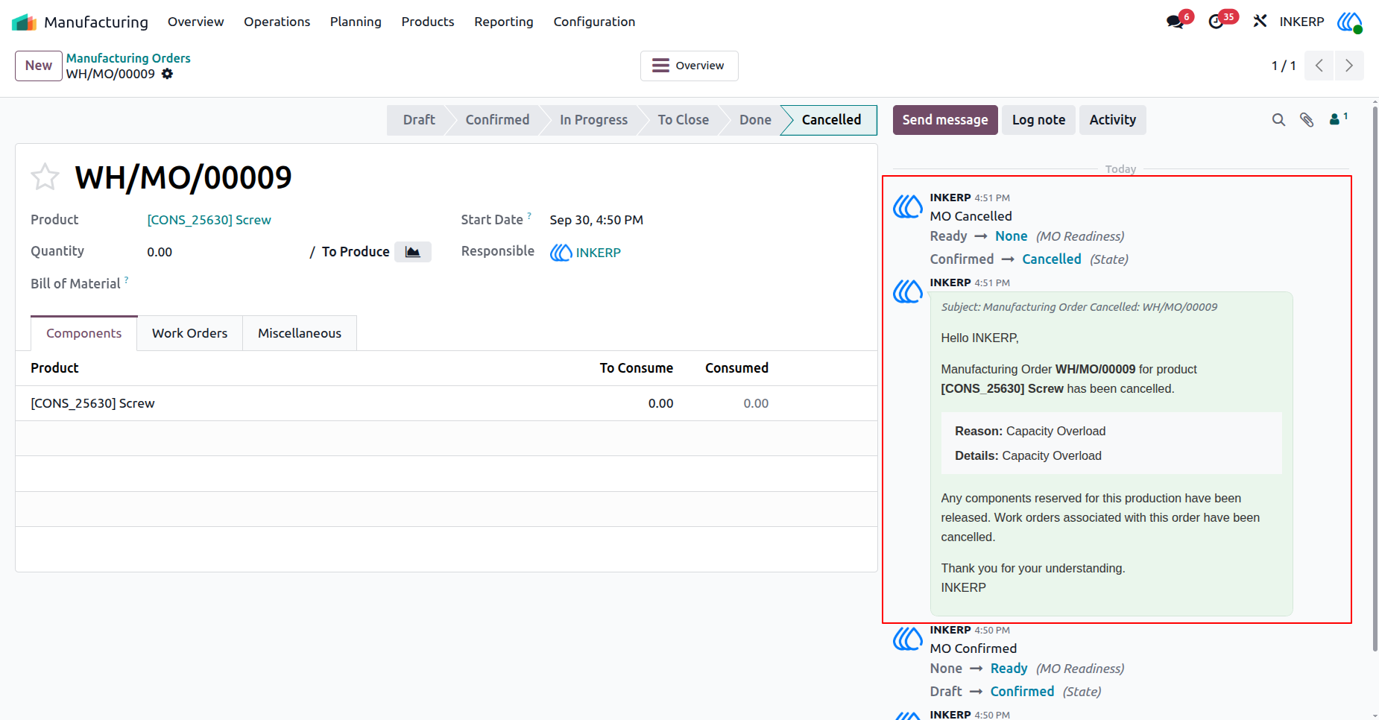Screen dimensions: 1379x720
Task: Open the [CONS_25630] Screw product link
Action: tap(209, 220)
